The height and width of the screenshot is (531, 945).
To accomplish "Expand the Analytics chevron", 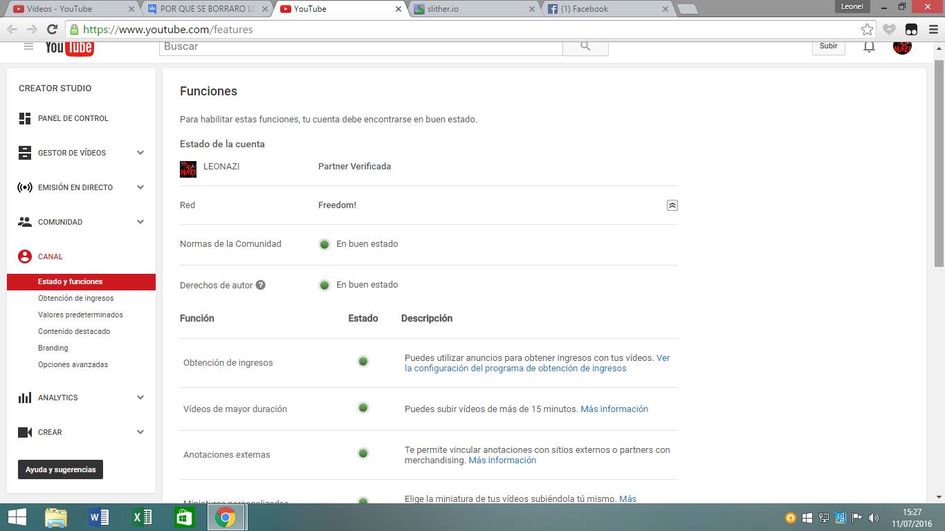I will pyautogui.click(x=140, y=398).
